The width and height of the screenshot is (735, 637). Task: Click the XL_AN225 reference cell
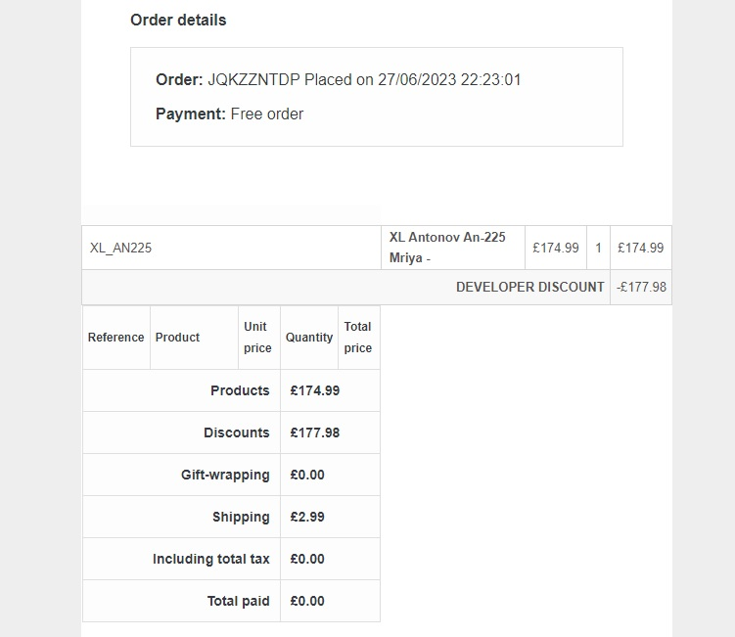121,249
